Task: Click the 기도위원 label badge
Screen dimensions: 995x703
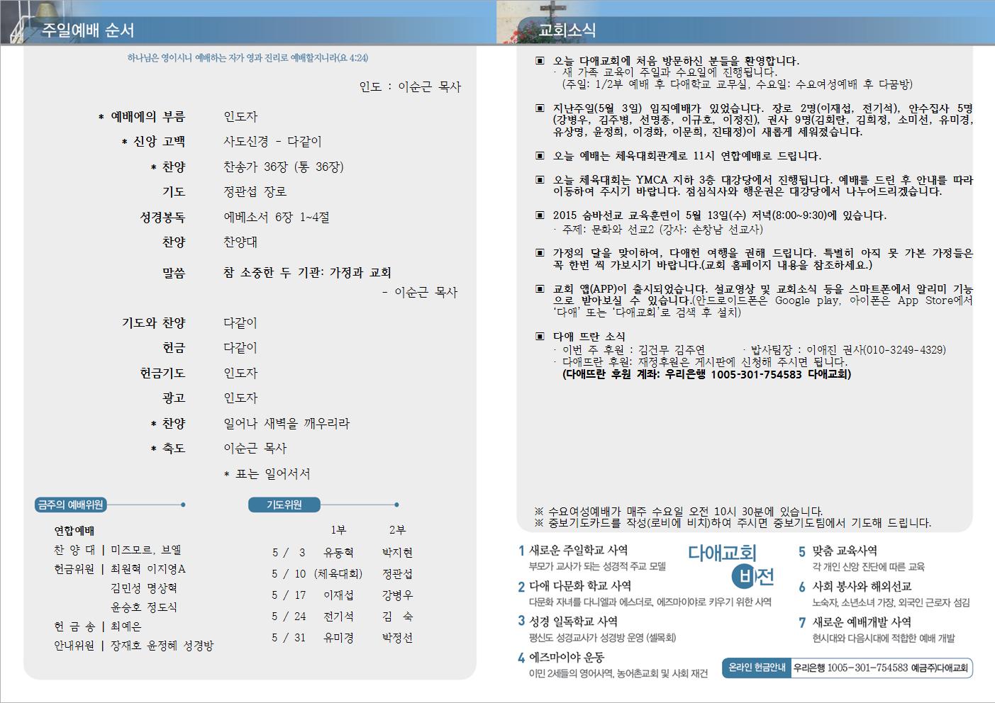Action: pyautogui.click(x=284, y=505)
